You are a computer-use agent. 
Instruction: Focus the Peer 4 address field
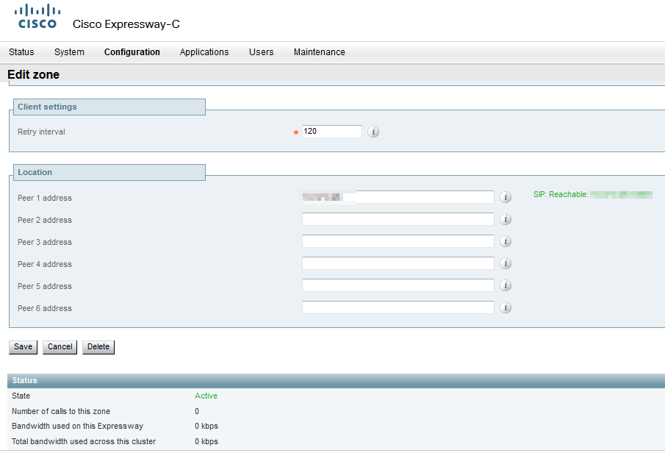click(398, 263)
